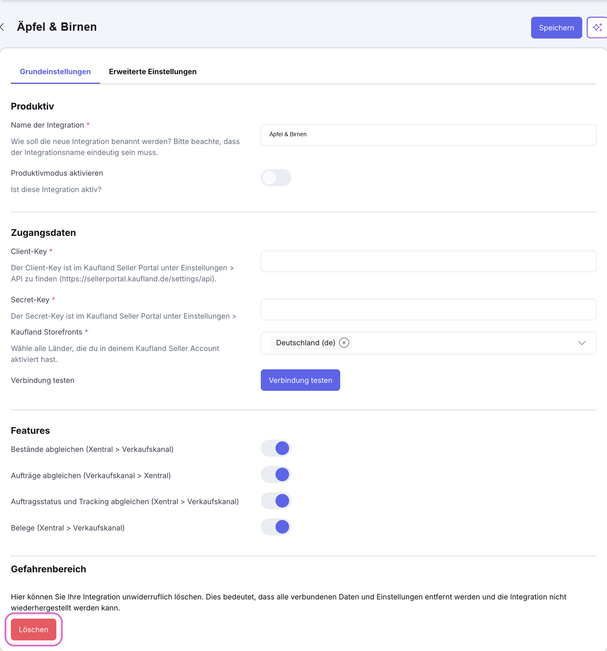Open the AI sparkle assistant icon
Screen dimensions: 607x651
pyautogui.click(x=597, y=27)
